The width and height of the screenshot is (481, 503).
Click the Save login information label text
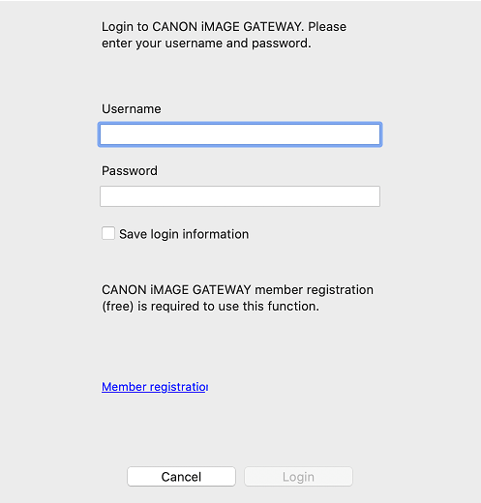[184, 234]
